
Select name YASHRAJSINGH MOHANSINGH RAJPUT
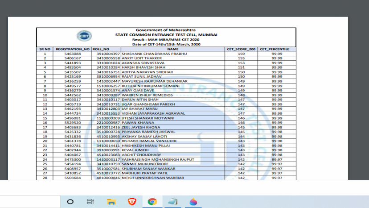click(158, 160)
